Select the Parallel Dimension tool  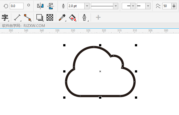[x=17, y=17]
